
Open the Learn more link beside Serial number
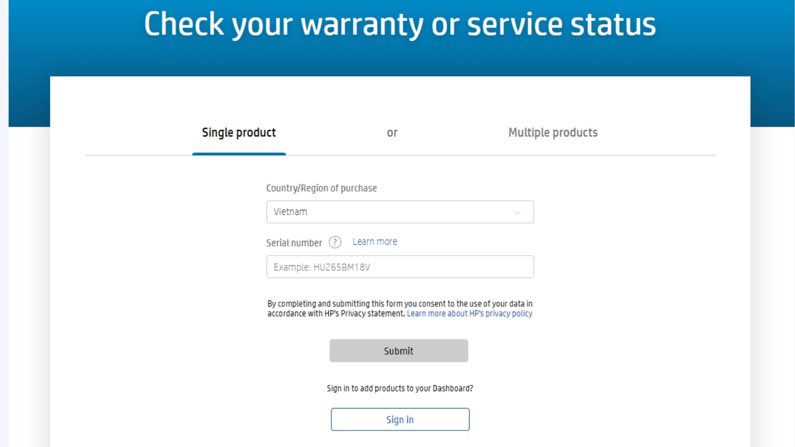click(375, 242)
